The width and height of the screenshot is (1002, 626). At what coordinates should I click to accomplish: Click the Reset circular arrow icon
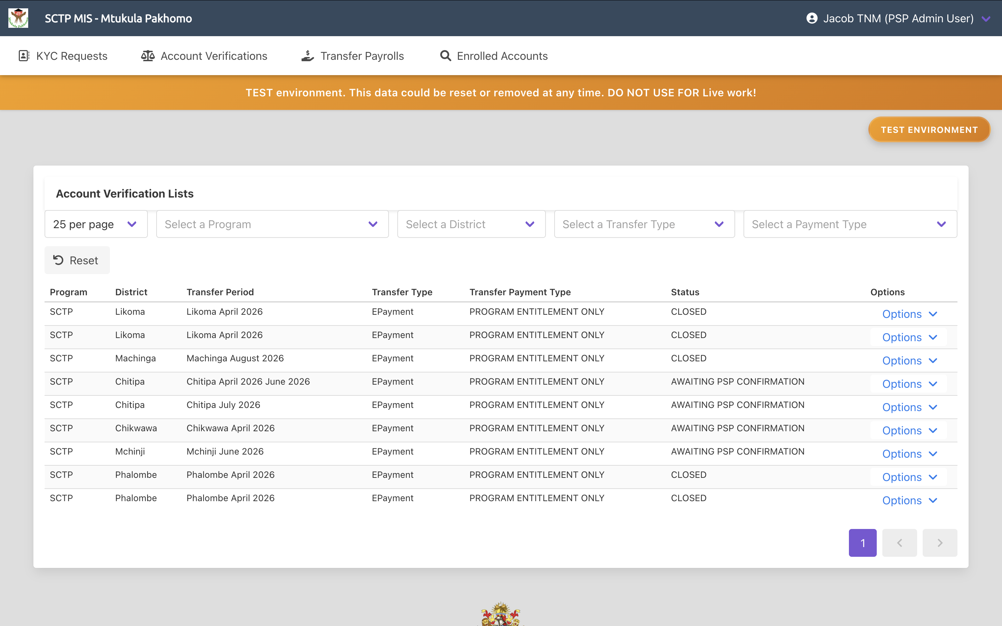58,260
